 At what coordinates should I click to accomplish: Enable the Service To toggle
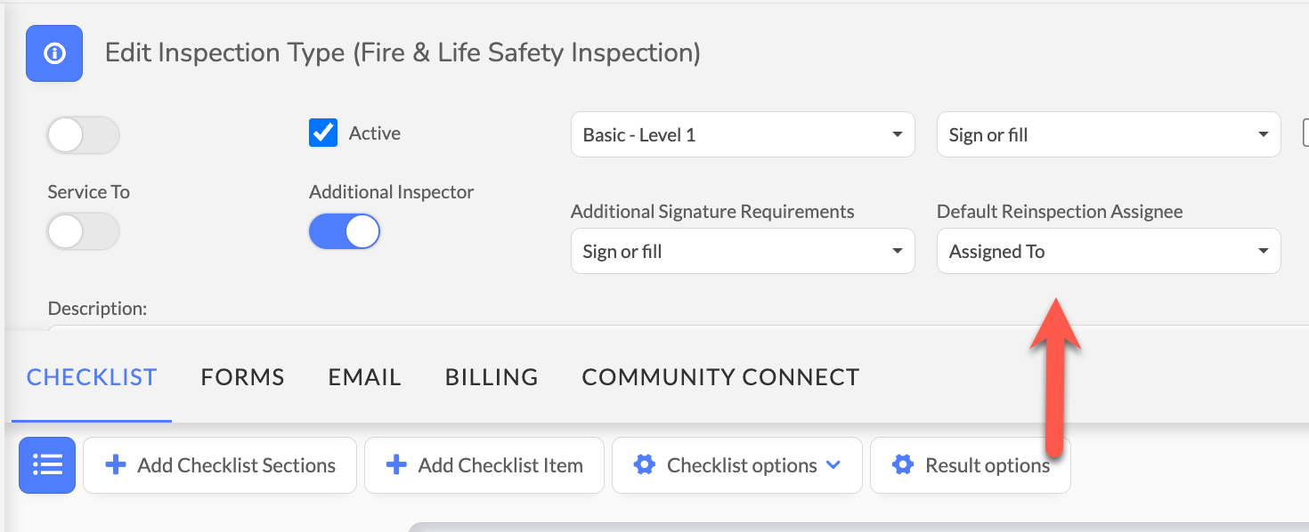coord(83,232)
